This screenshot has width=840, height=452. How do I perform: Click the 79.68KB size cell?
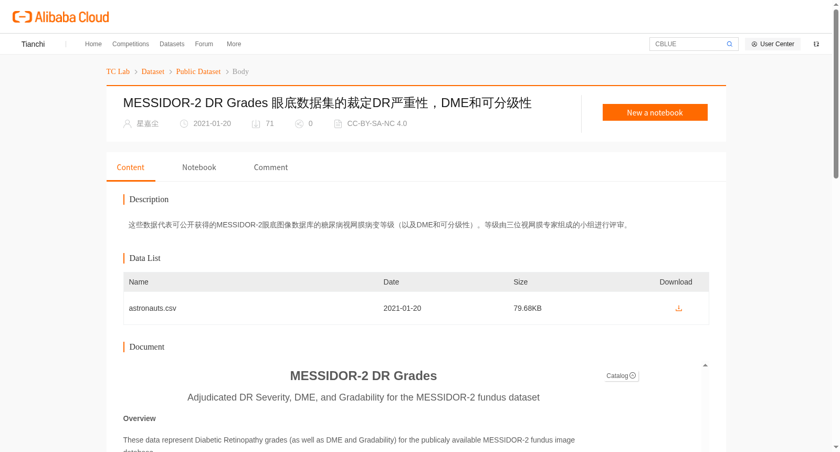528,308
